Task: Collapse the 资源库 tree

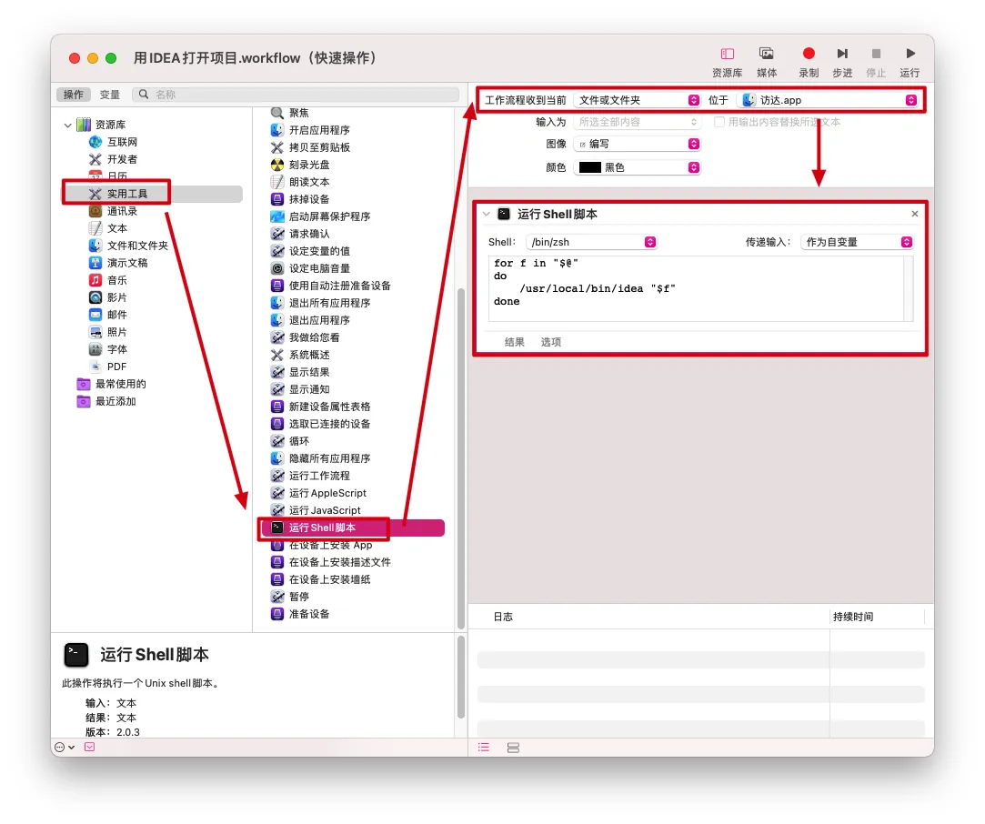Action: tap(68, 125)
